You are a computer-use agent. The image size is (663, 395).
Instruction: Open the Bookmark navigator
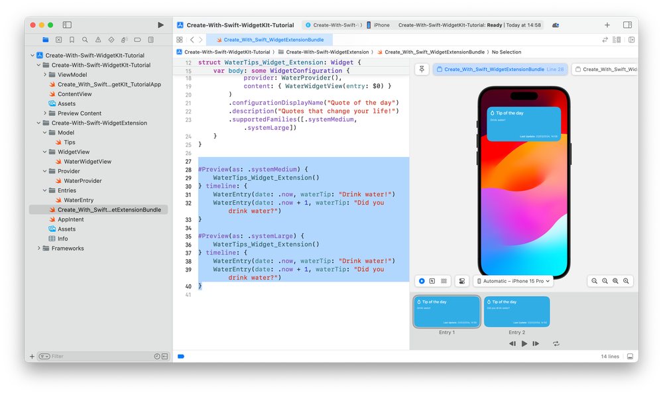click(72, 39)
